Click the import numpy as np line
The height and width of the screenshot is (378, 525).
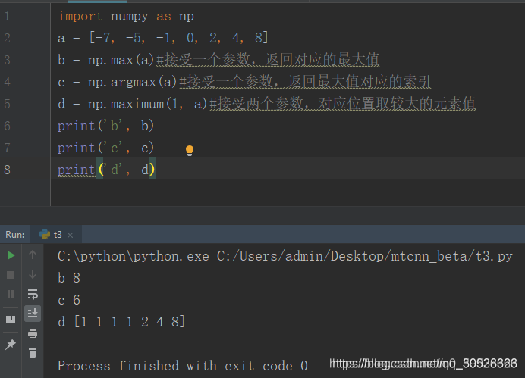click(x=126, y=16)
